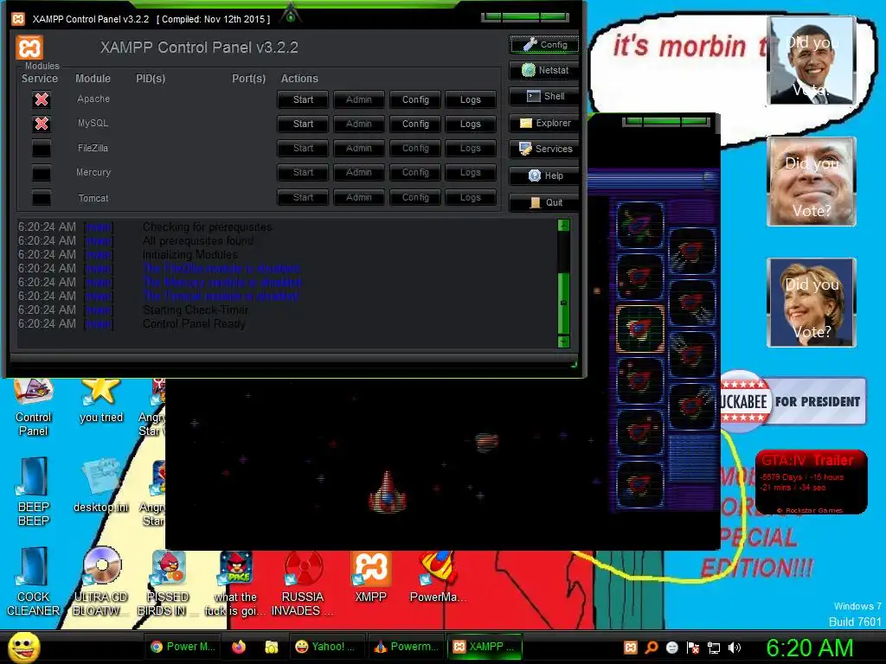Toggle the FileZilla service checkbox
Image resolution: width=886 pixels, height=664 pixels.
point(42,149)
